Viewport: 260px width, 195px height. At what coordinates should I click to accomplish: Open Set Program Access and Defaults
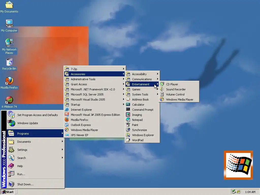coord(35,115)
